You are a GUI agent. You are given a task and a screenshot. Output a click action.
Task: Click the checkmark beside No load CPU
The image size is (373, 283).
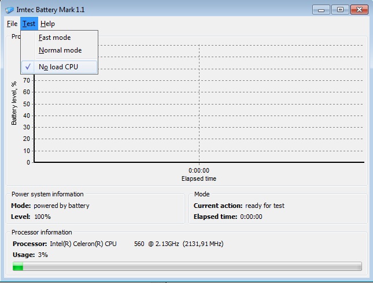tap(28, 66)
